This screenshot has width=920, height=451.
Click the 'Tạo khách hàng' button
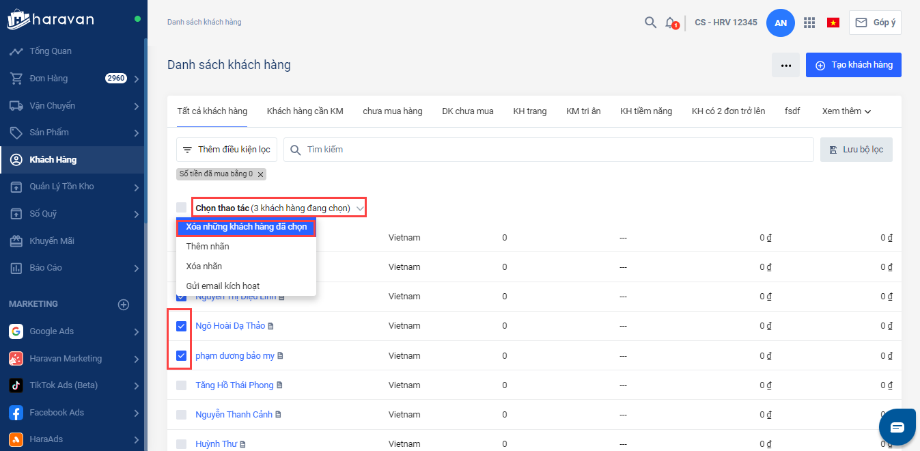coord(853,65)
